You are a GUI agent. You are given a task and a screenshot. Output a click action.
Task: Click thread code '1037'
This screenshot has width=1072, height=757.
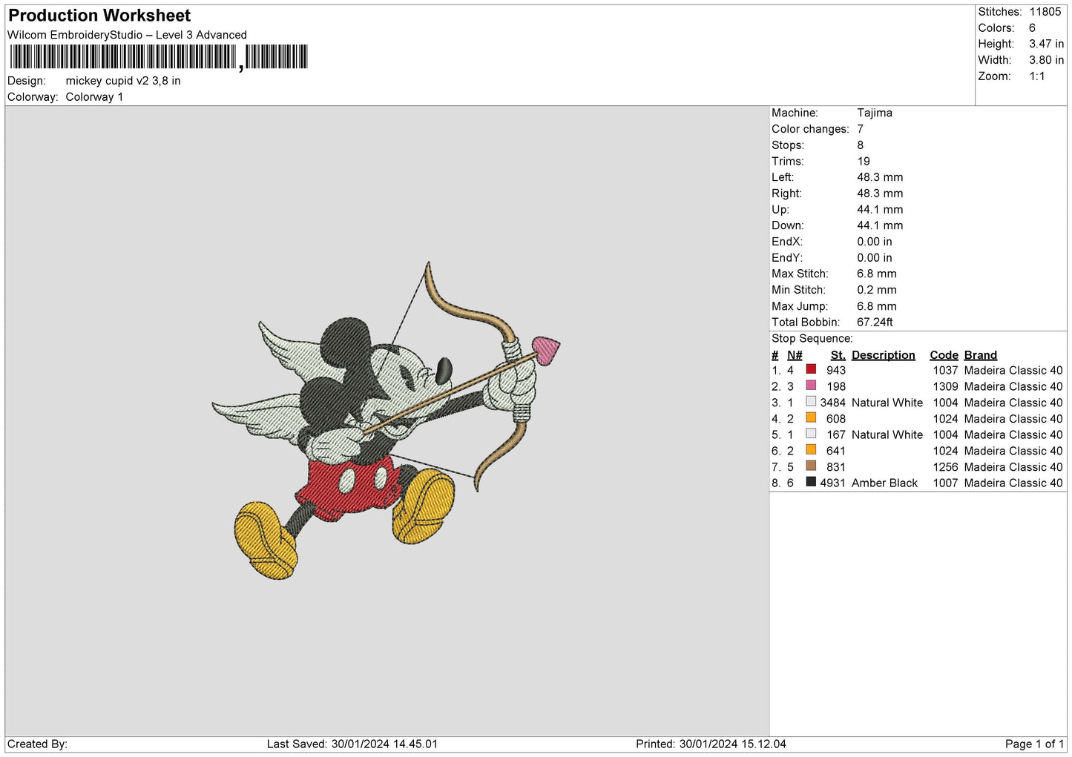click(x=946, y=370)
